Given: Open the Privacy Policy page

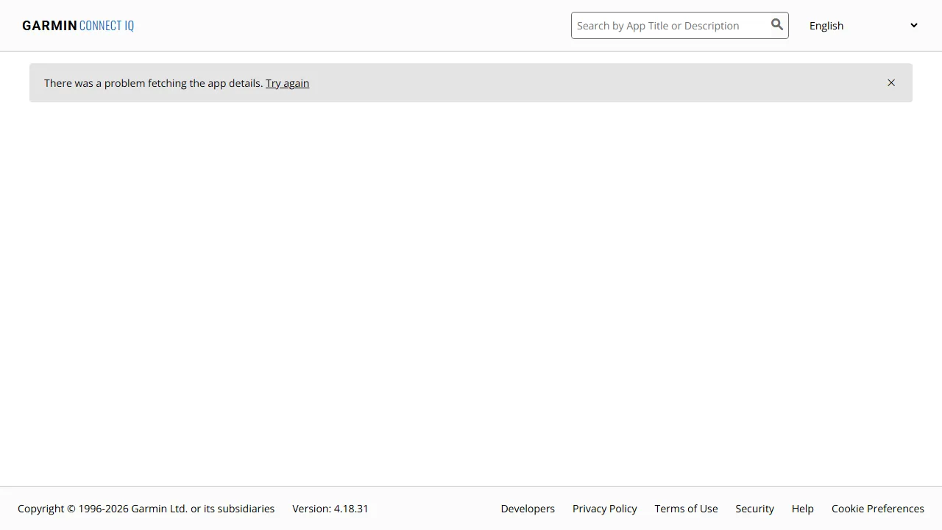Looking at the screenshot, I should 604,509.
